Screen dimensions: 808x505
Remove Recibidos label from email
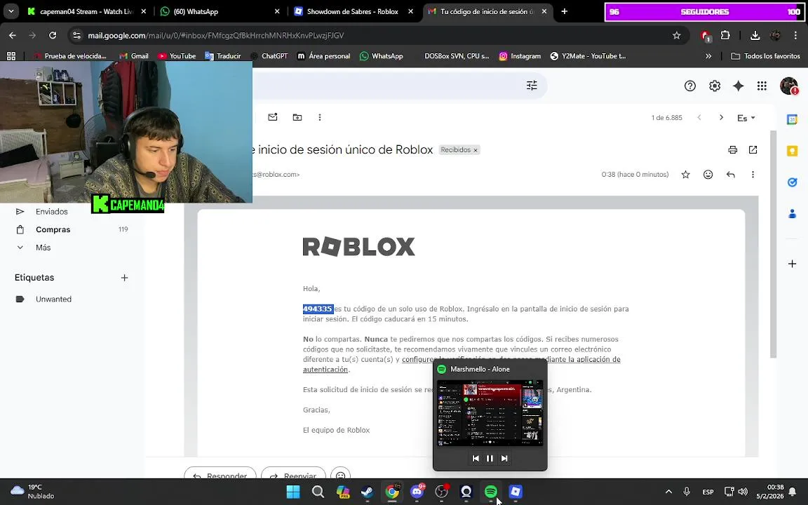(476, 151)
